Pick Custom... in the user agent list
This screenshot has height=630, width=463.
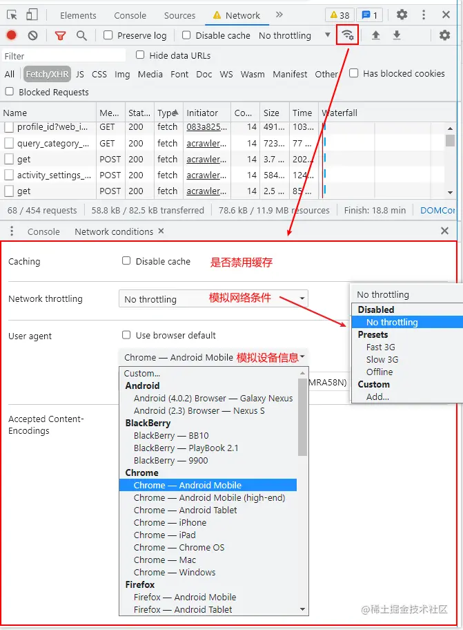click(141, 373)
